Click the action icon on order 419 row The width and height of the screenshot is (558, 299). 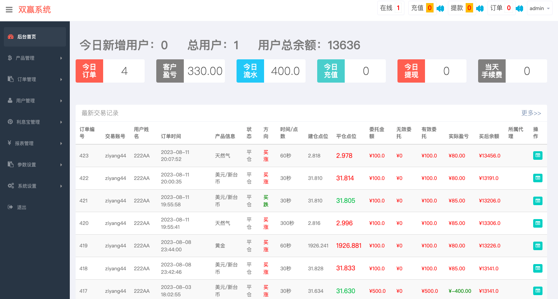[537, 245]
